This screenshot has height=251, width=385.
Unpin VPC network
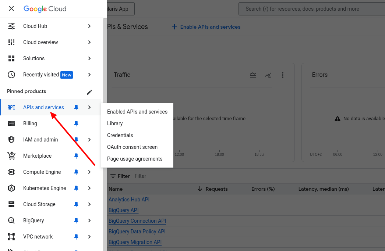click(76, 237)
